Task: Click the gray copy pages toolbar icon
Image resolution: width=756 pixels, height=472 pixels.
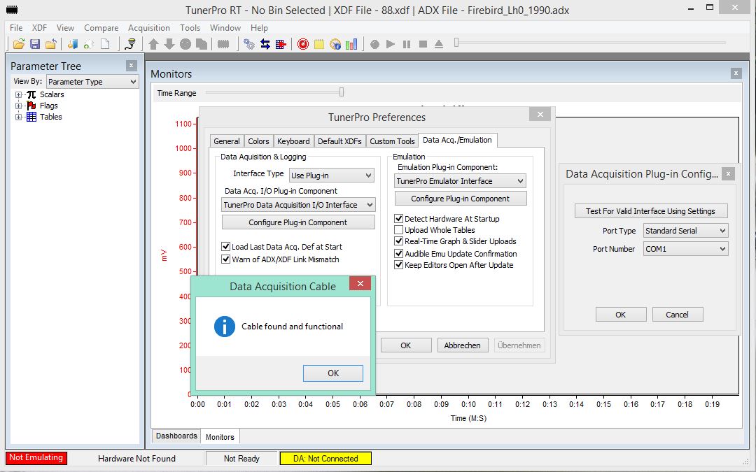Action: [x=202, y=44]
